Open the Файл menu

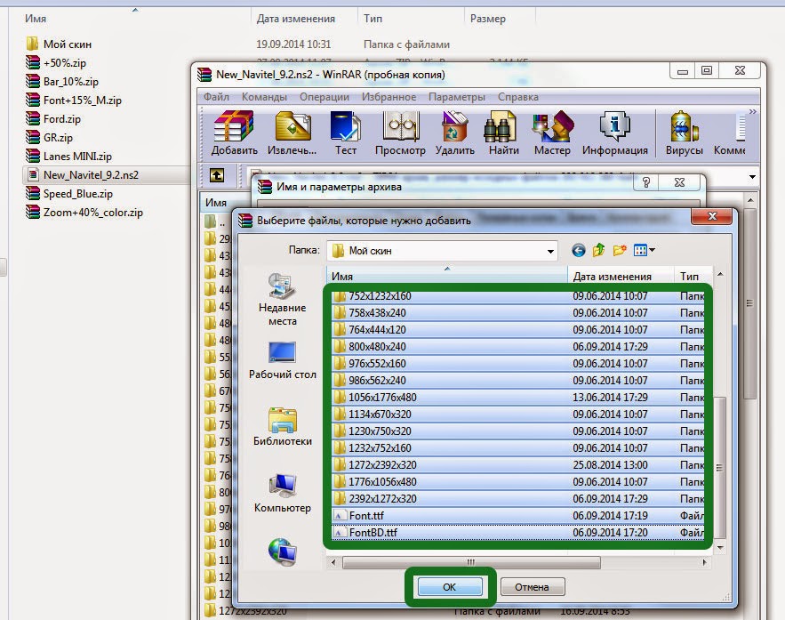[x=216, y=97]
